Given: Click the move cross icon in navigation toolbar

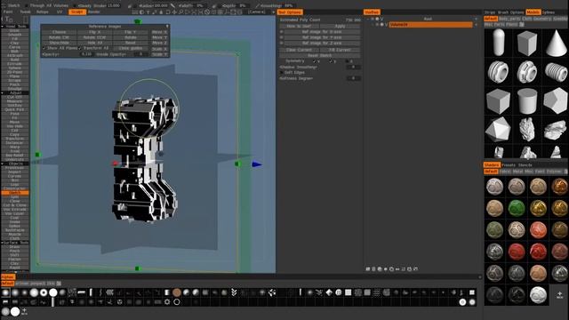Looking at the screenshot, I should 174,12.
